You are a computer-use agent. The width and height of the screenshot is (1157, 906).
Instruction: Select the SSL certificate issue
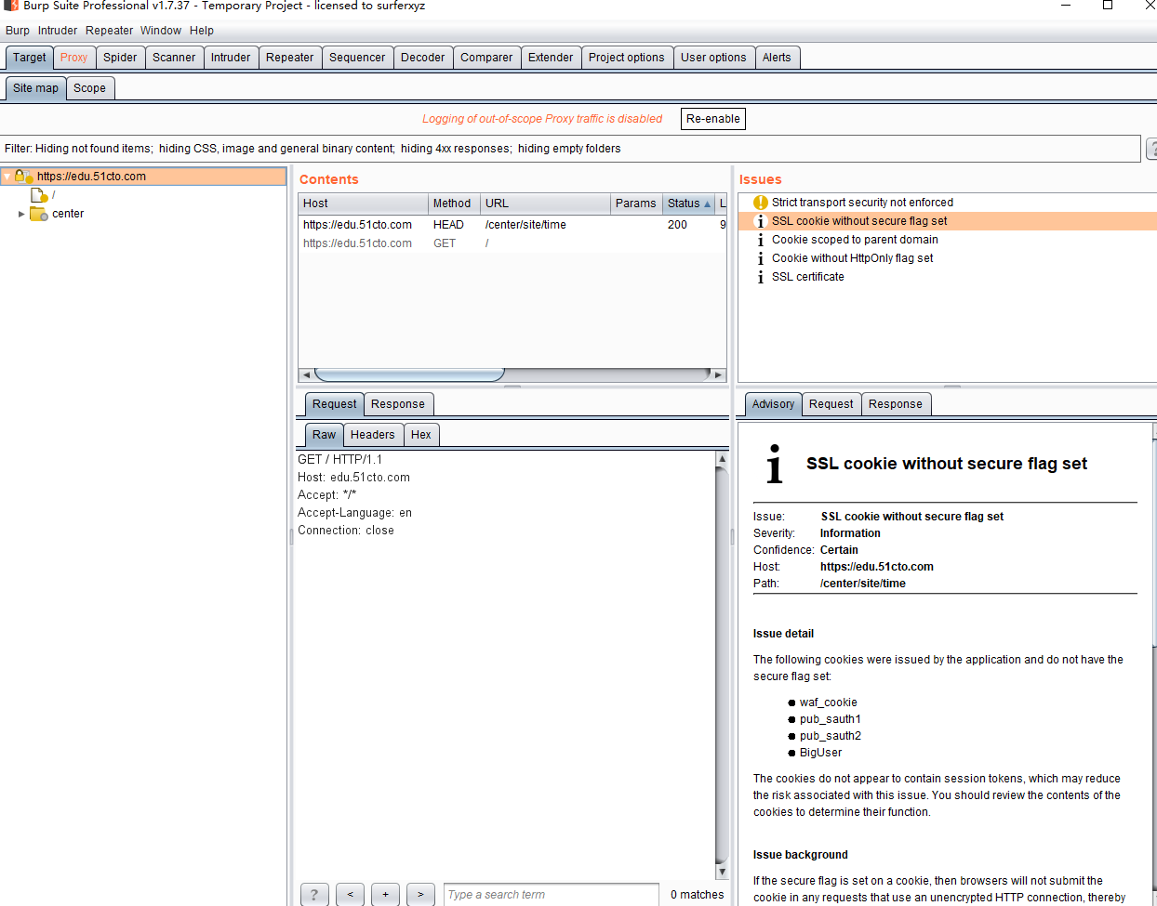click(808, 277)
